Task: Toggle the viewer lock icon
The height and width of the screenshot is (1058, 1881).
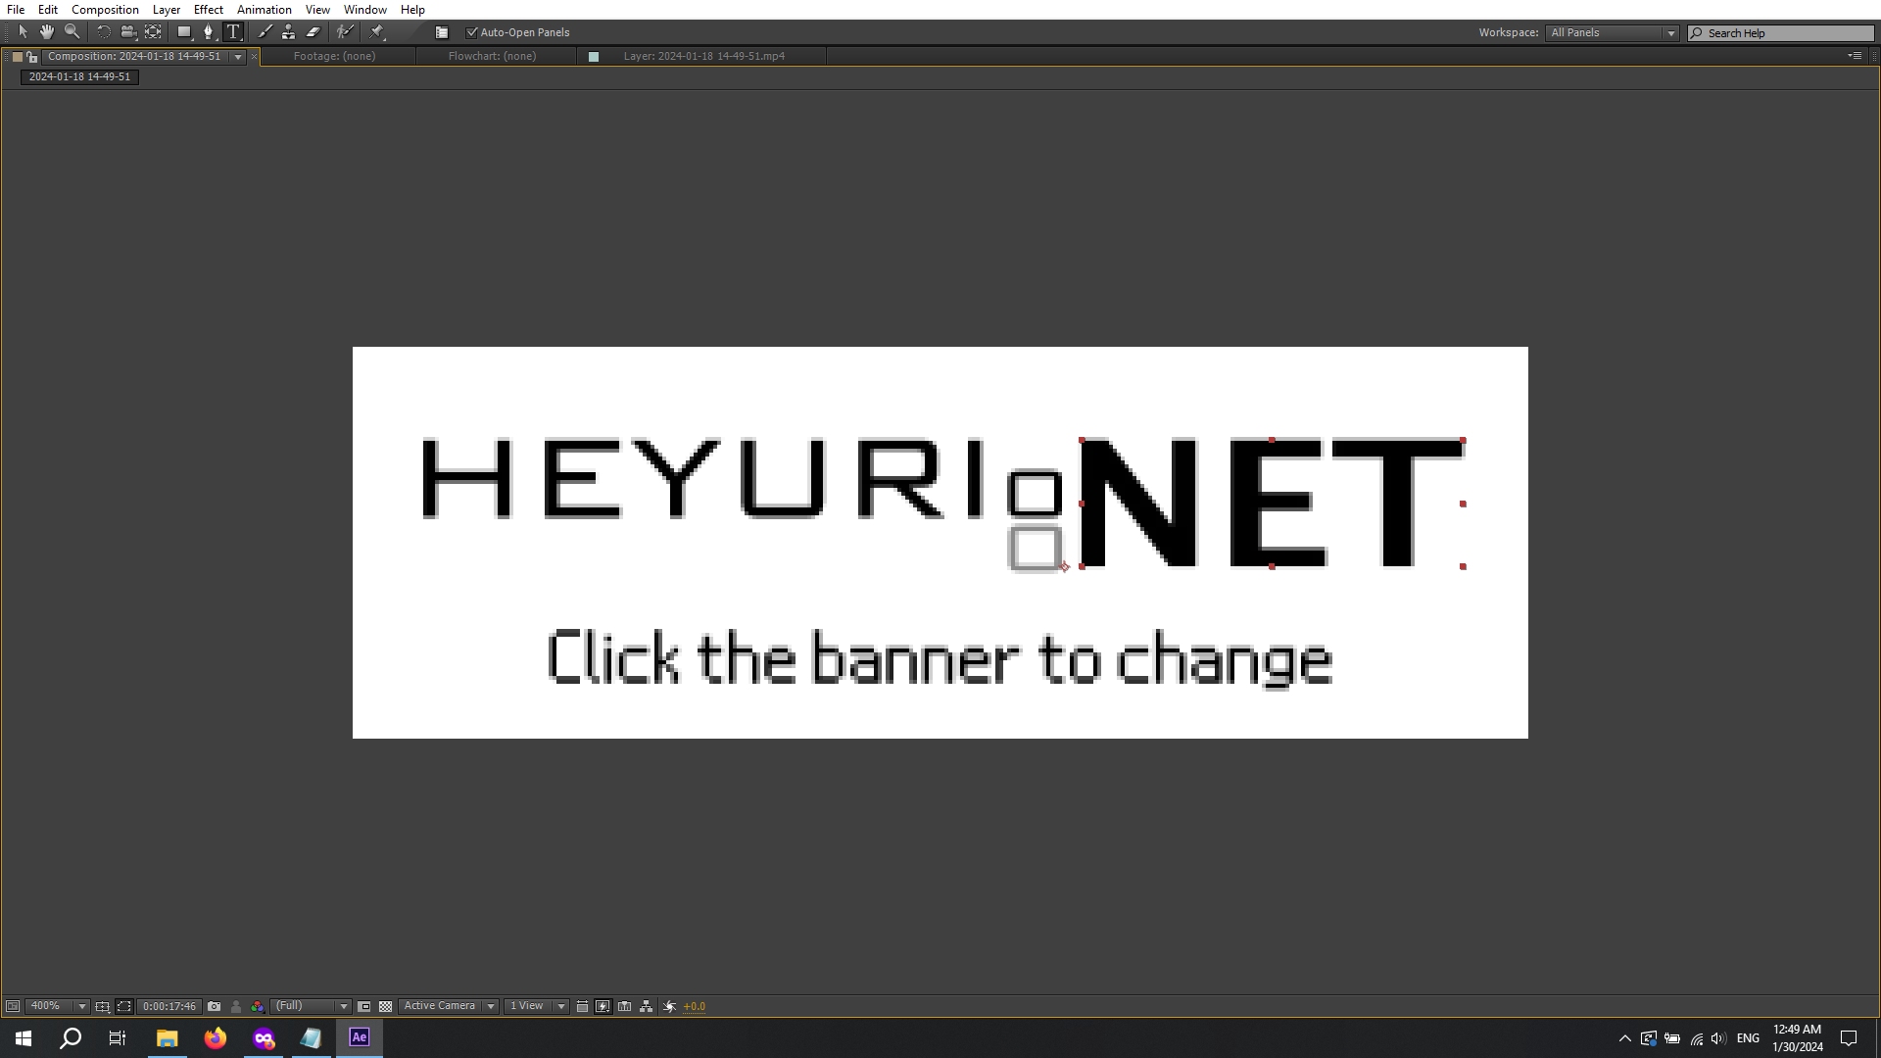Action: pos(32,57)
